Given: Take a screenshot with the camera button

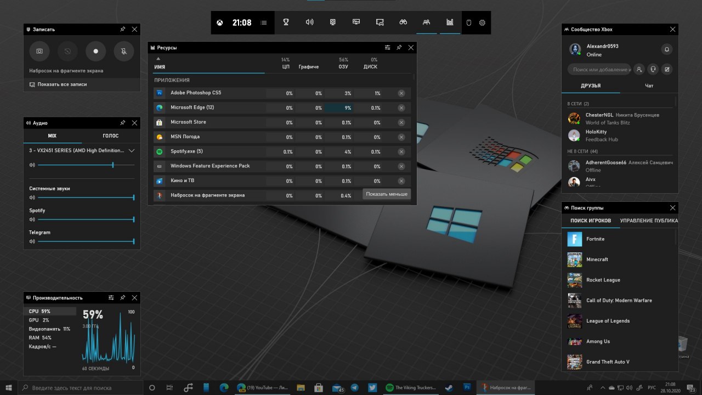Looking at the screenshot, I should [x=39, y=51].
